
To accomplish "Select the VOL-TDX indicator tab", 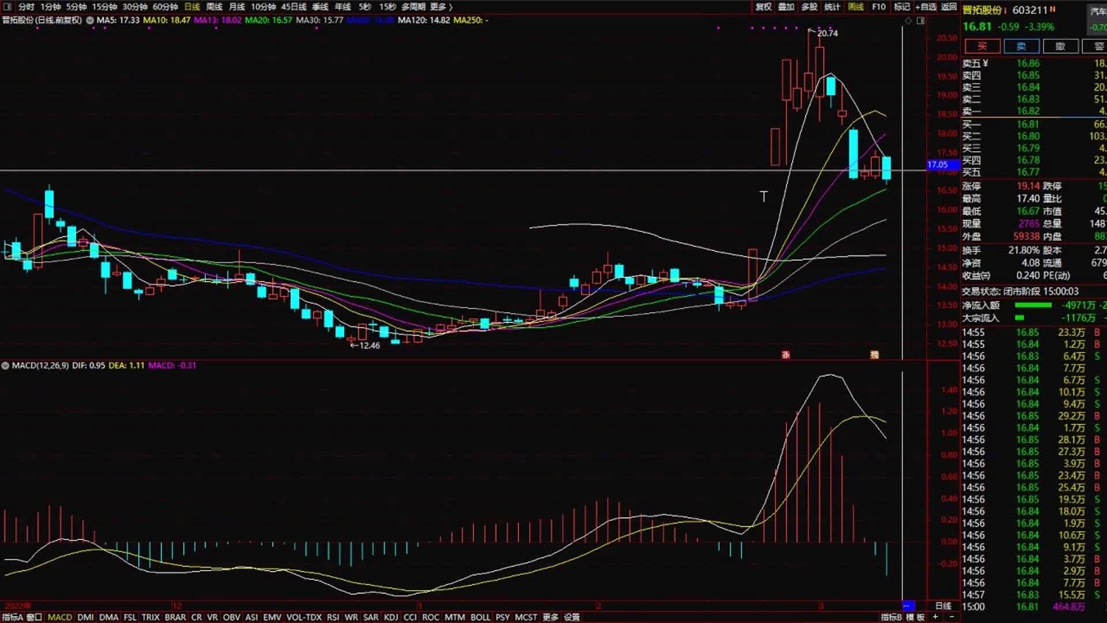I will [x=304, y=617].
